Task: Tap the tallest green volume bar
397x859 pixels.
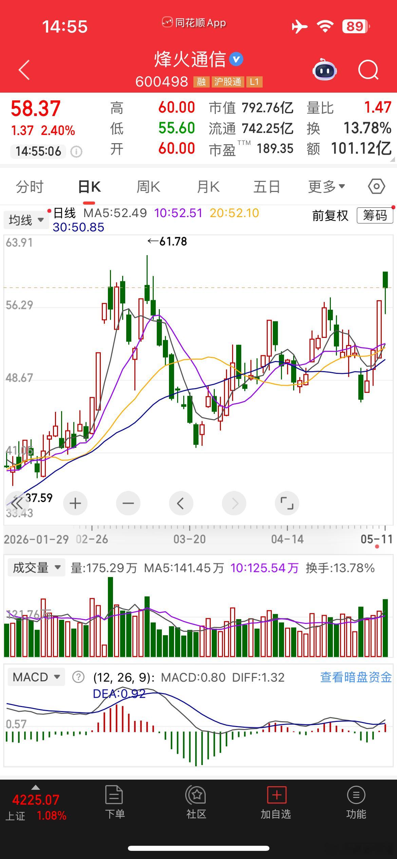Action: (x=110, y=617)
